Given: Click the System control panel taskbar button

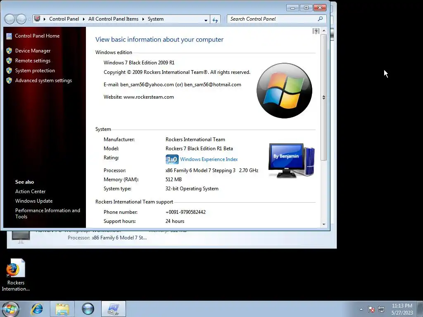Looking at the screenshot, I should 114,309.
